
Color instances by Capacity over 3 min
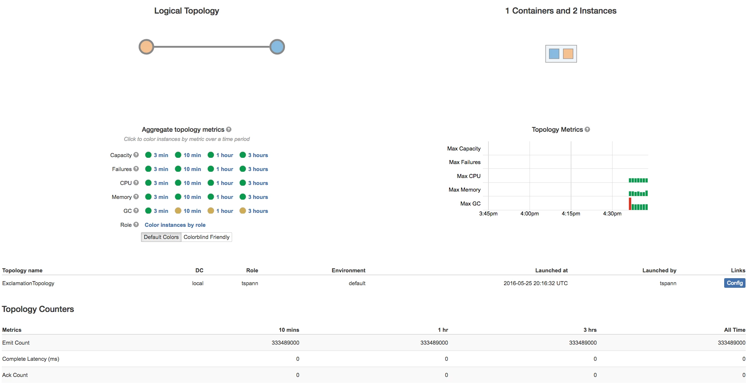(157, 155)
